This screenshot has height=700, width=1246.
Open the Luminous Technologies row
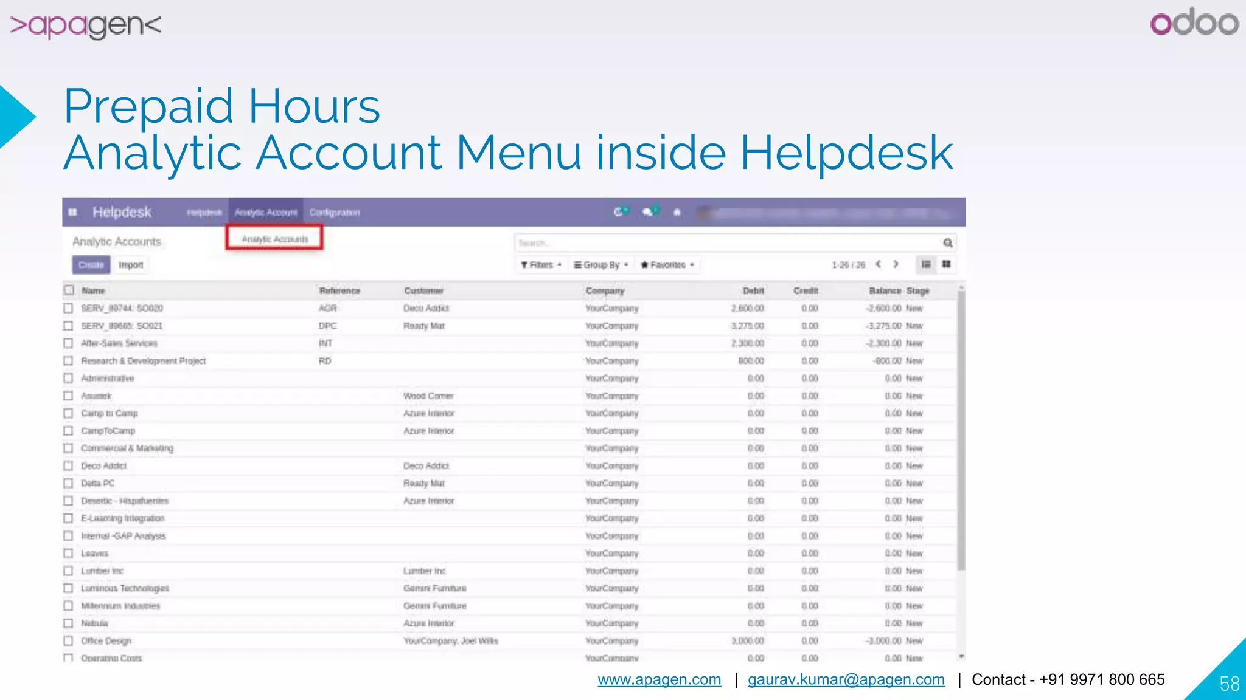click(x=511, y=588)
